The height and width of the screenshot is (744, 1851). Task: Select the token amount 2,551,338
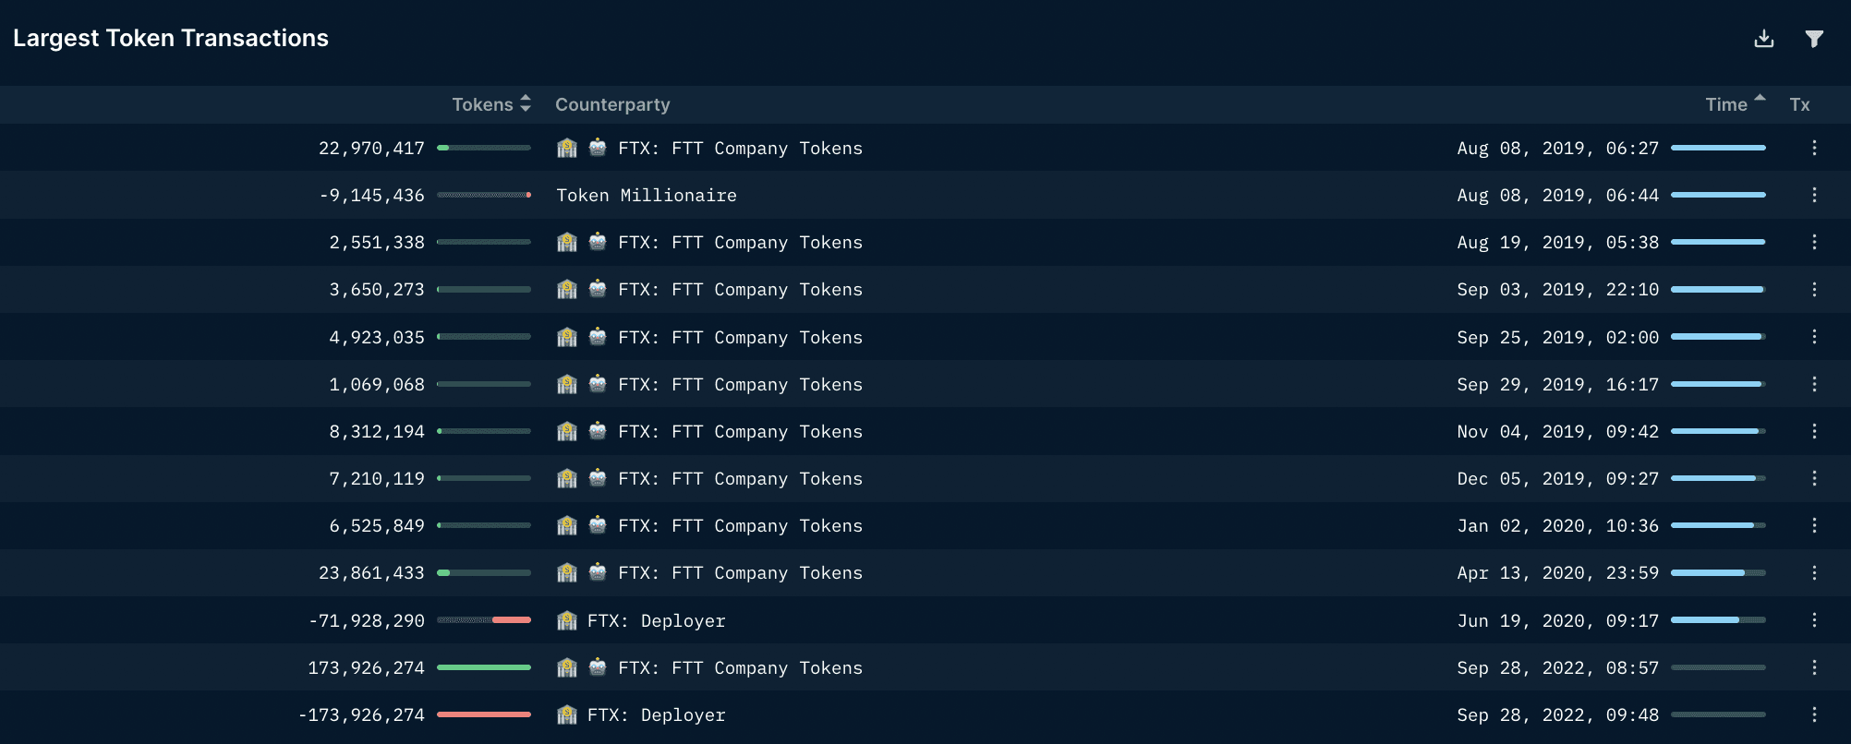(377, 242)
